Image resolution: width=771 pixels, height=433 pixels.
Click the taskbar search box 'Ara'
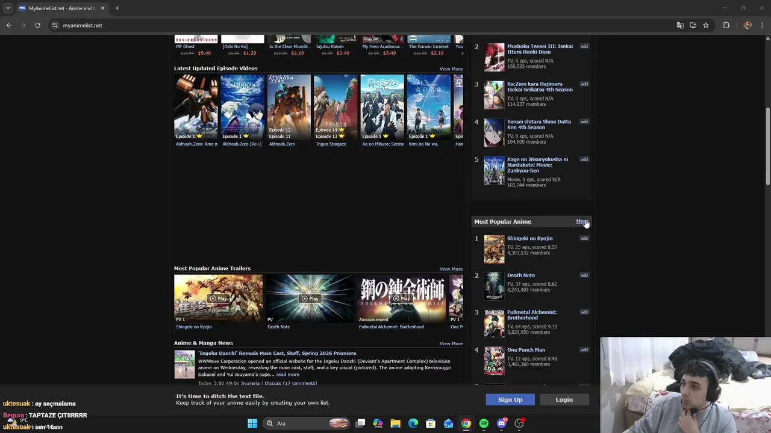(x=307, y=423)
